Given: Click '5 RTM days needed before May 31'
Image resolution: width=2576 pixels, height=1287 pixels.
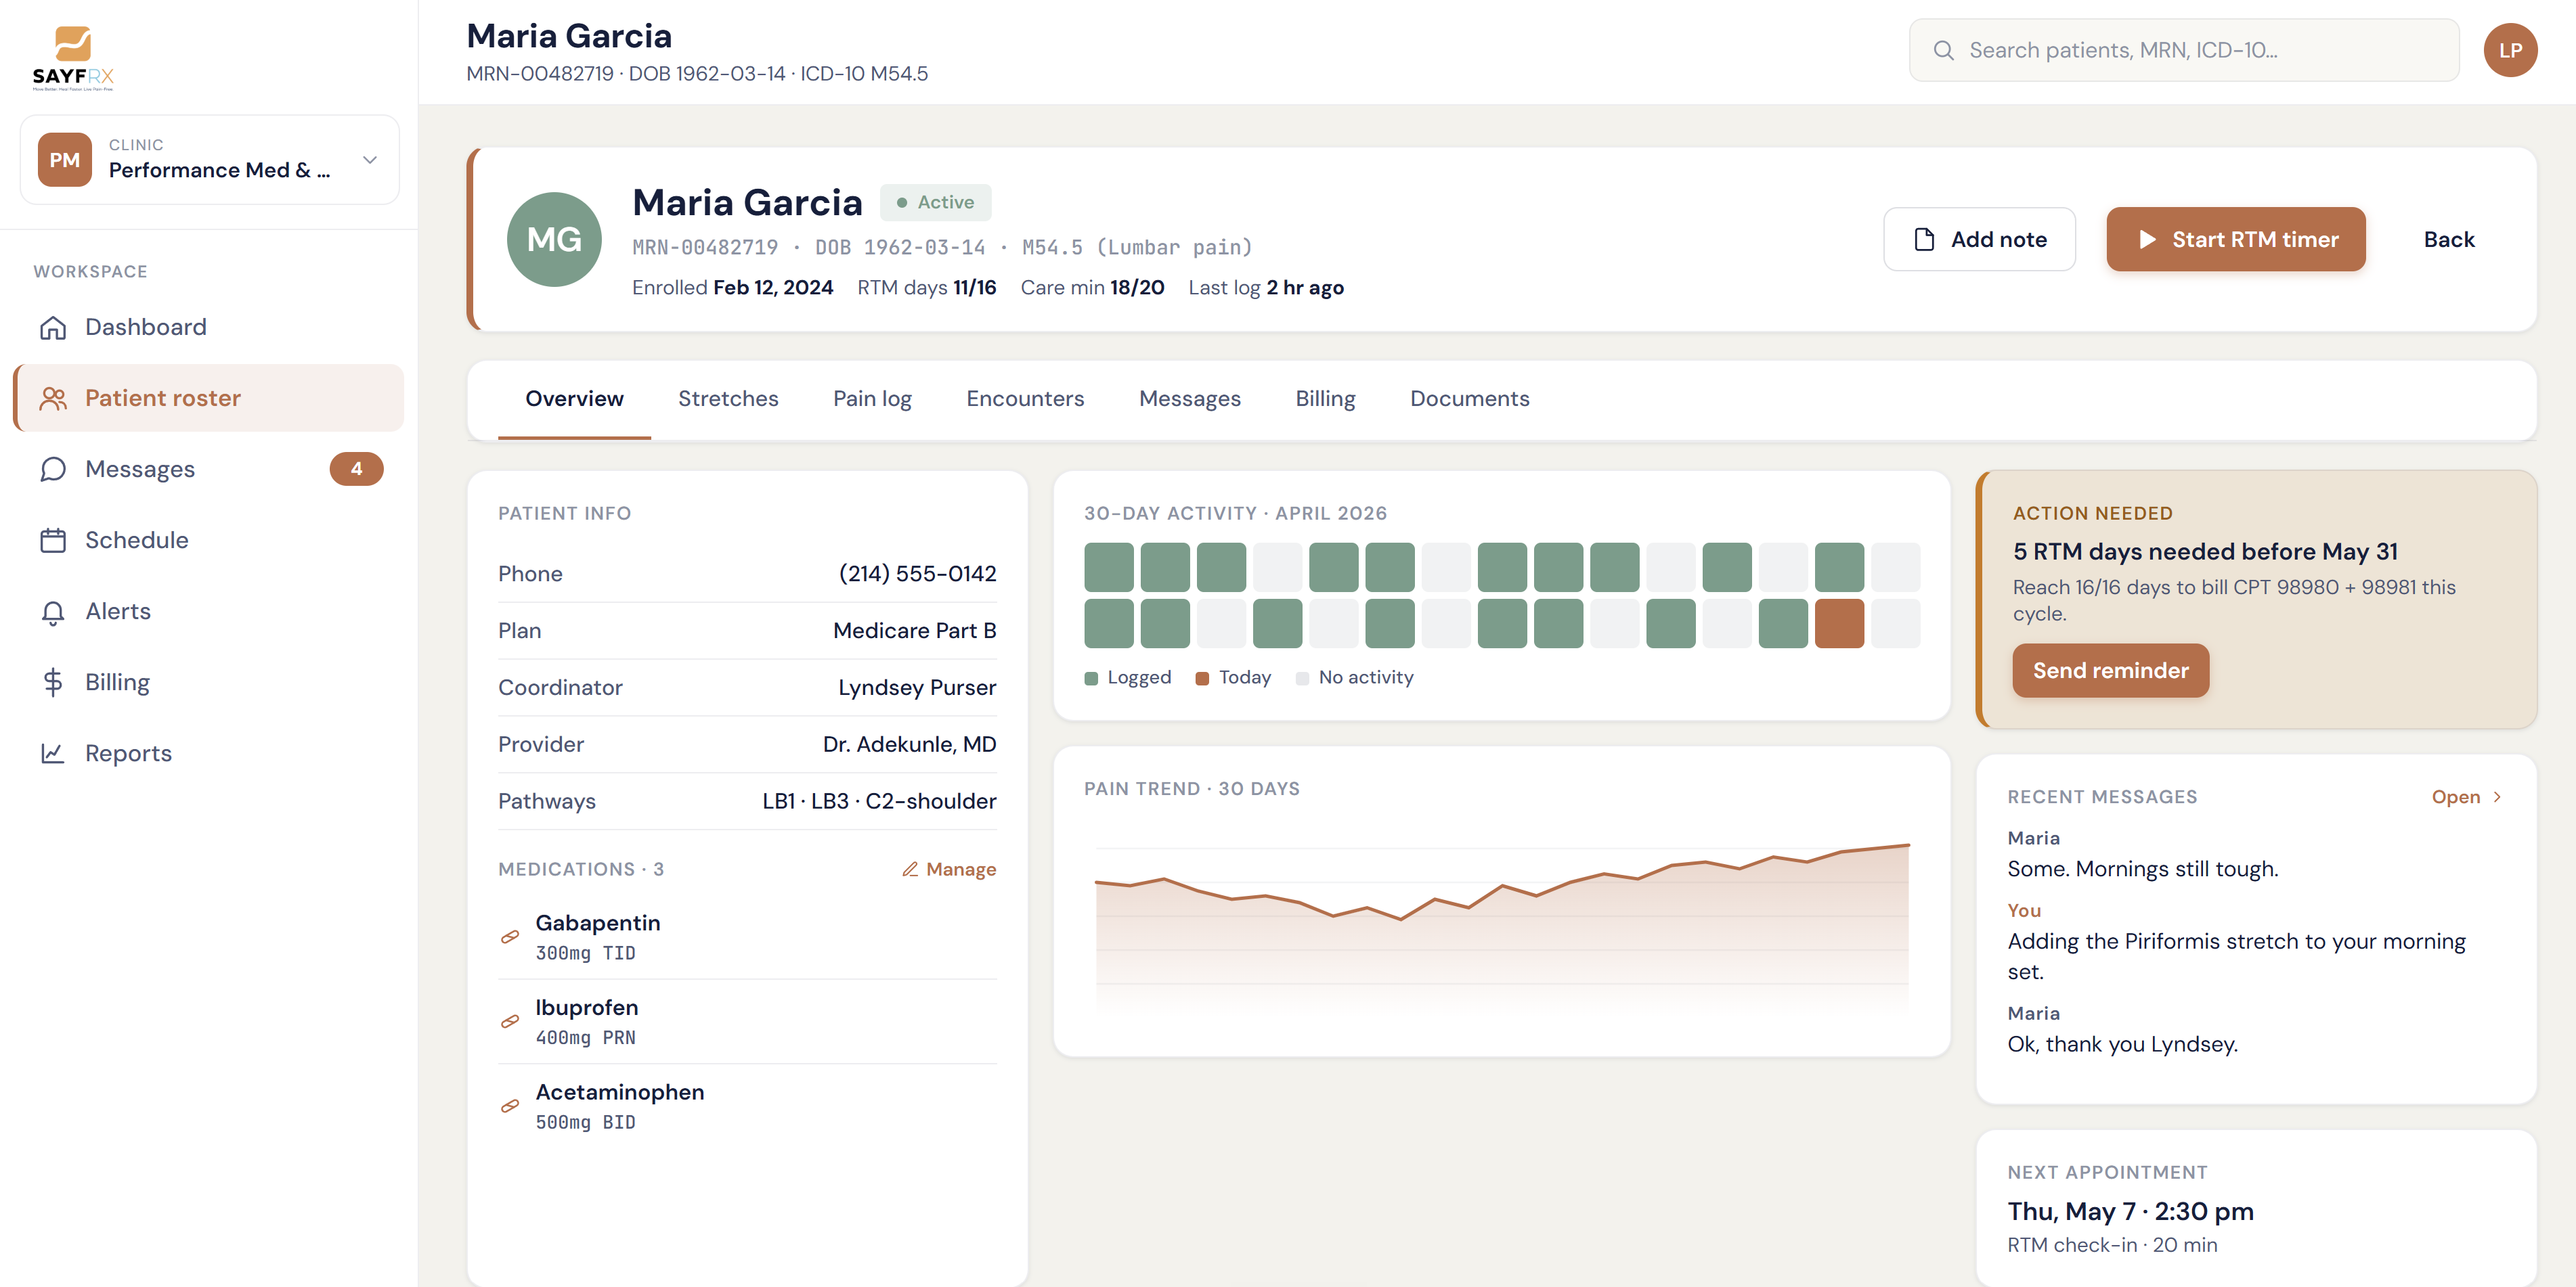Looking at the screenshot, I should [2205, 553].
